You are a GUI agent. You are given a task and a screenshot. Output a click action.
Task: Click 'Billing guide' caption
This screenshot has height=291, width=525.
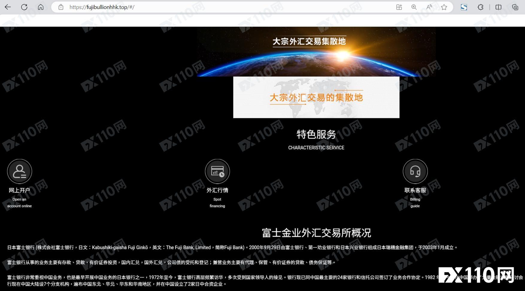[415, 203]
